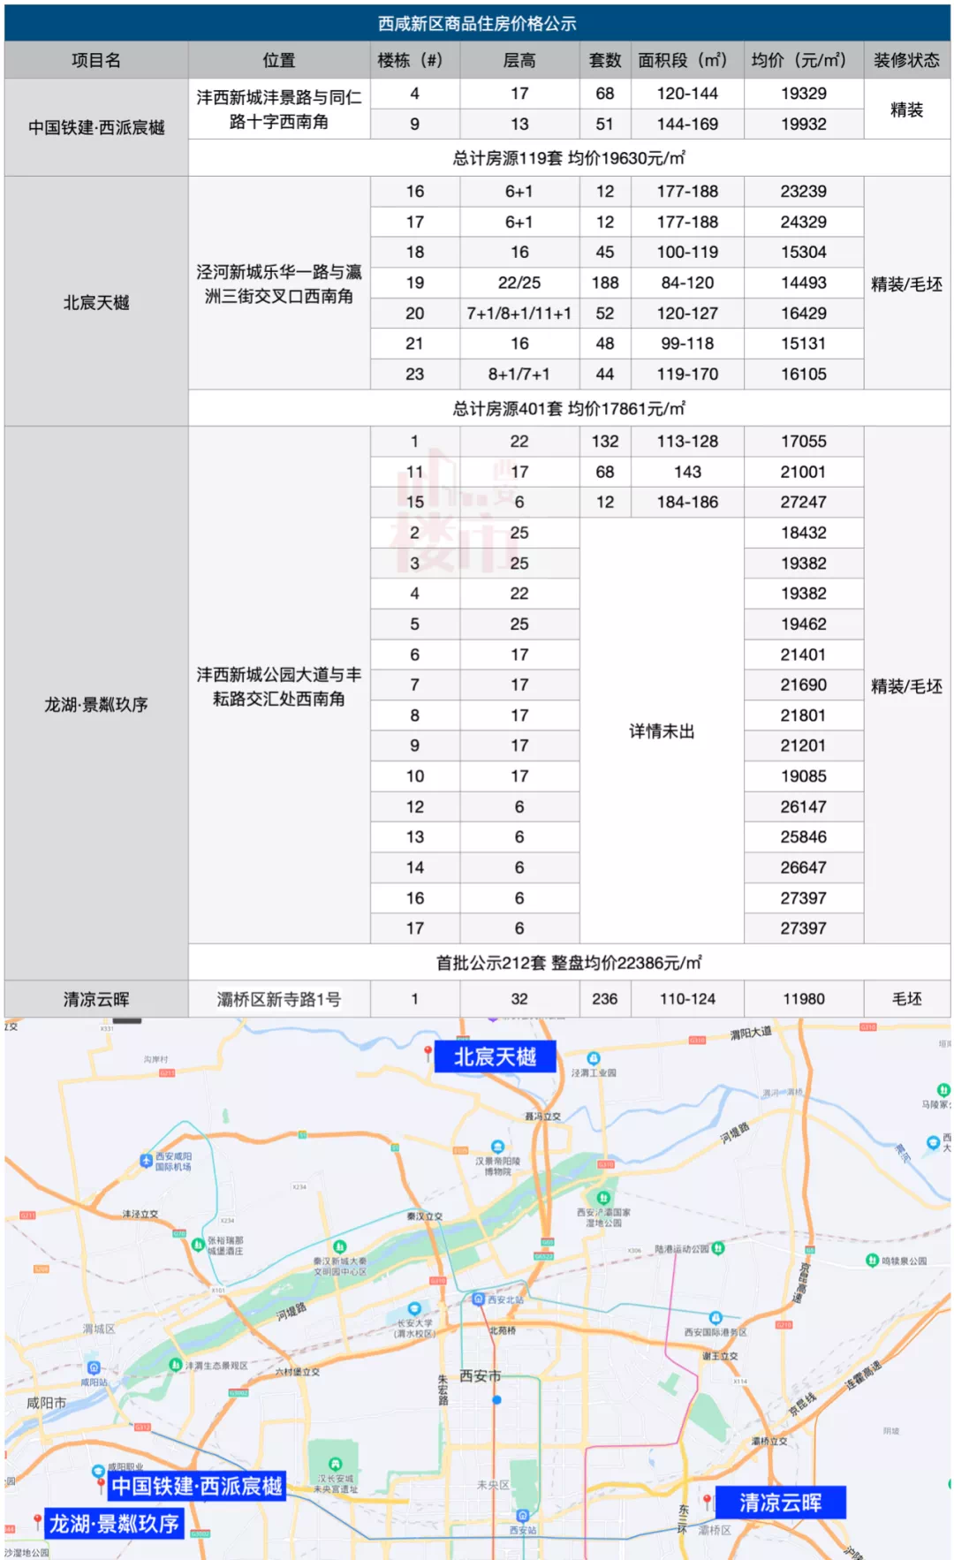Click the floor height cell 22/25
The image size is (954, 1560).
[519, 283]
